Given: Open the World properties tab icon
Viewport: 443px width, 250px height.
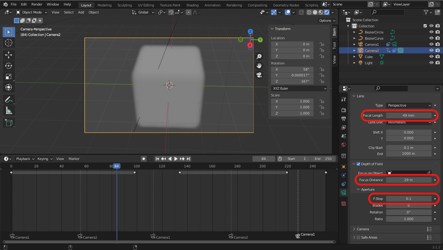Looking at the screenshot, I should [344, 144].
